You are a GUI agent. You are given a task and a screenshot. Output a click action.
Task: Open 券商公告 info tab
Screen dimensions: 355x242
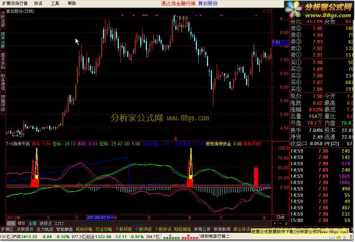coord(202,229)
